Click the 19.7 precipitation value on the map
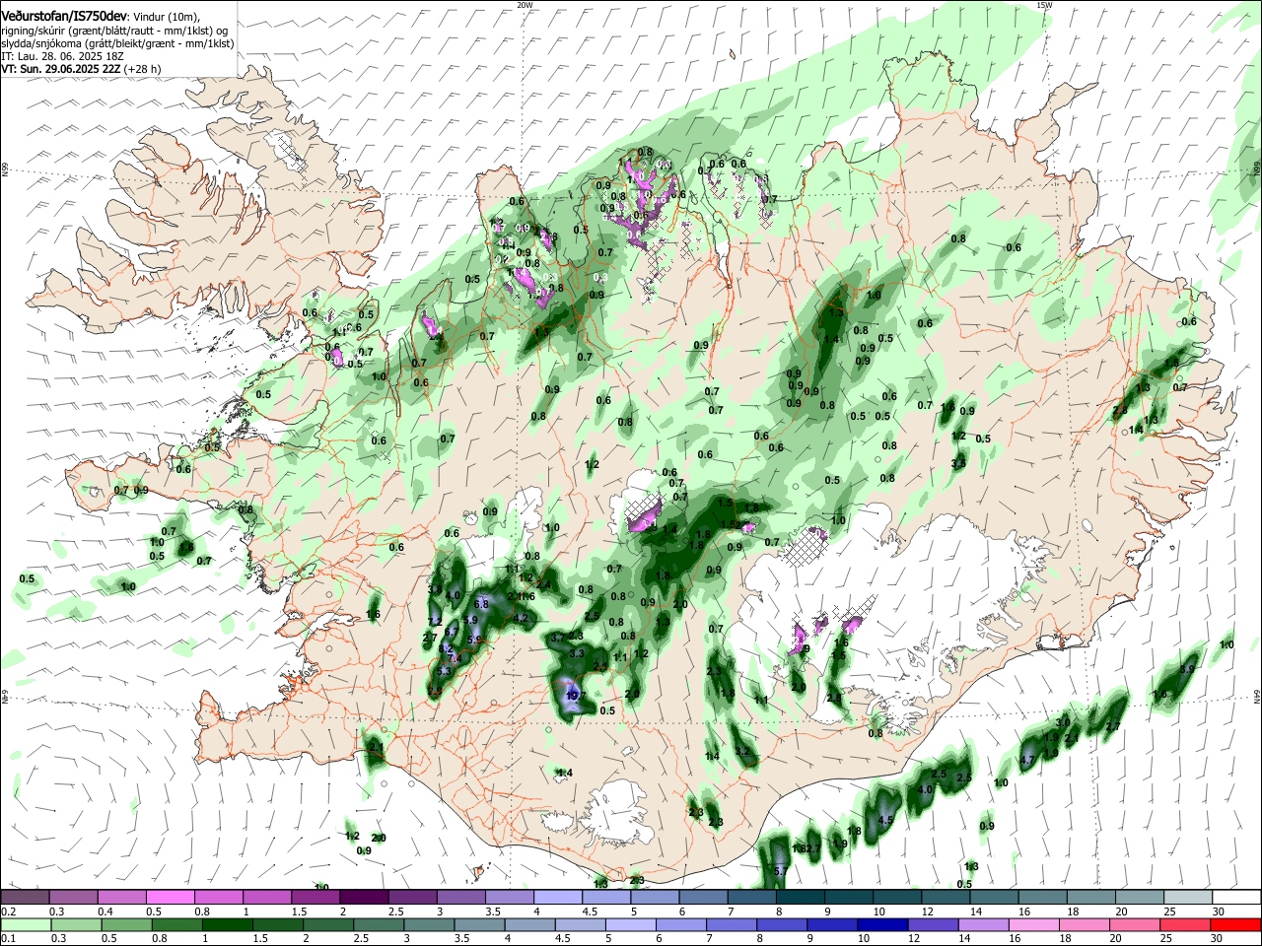This screenshot has height=946, width=1262. tap(576, 696)
